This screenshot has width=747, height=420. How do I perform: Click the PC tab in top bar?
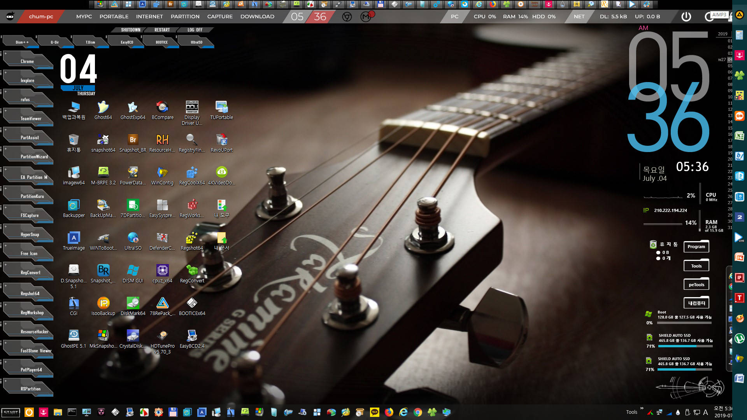click(454, 17)
